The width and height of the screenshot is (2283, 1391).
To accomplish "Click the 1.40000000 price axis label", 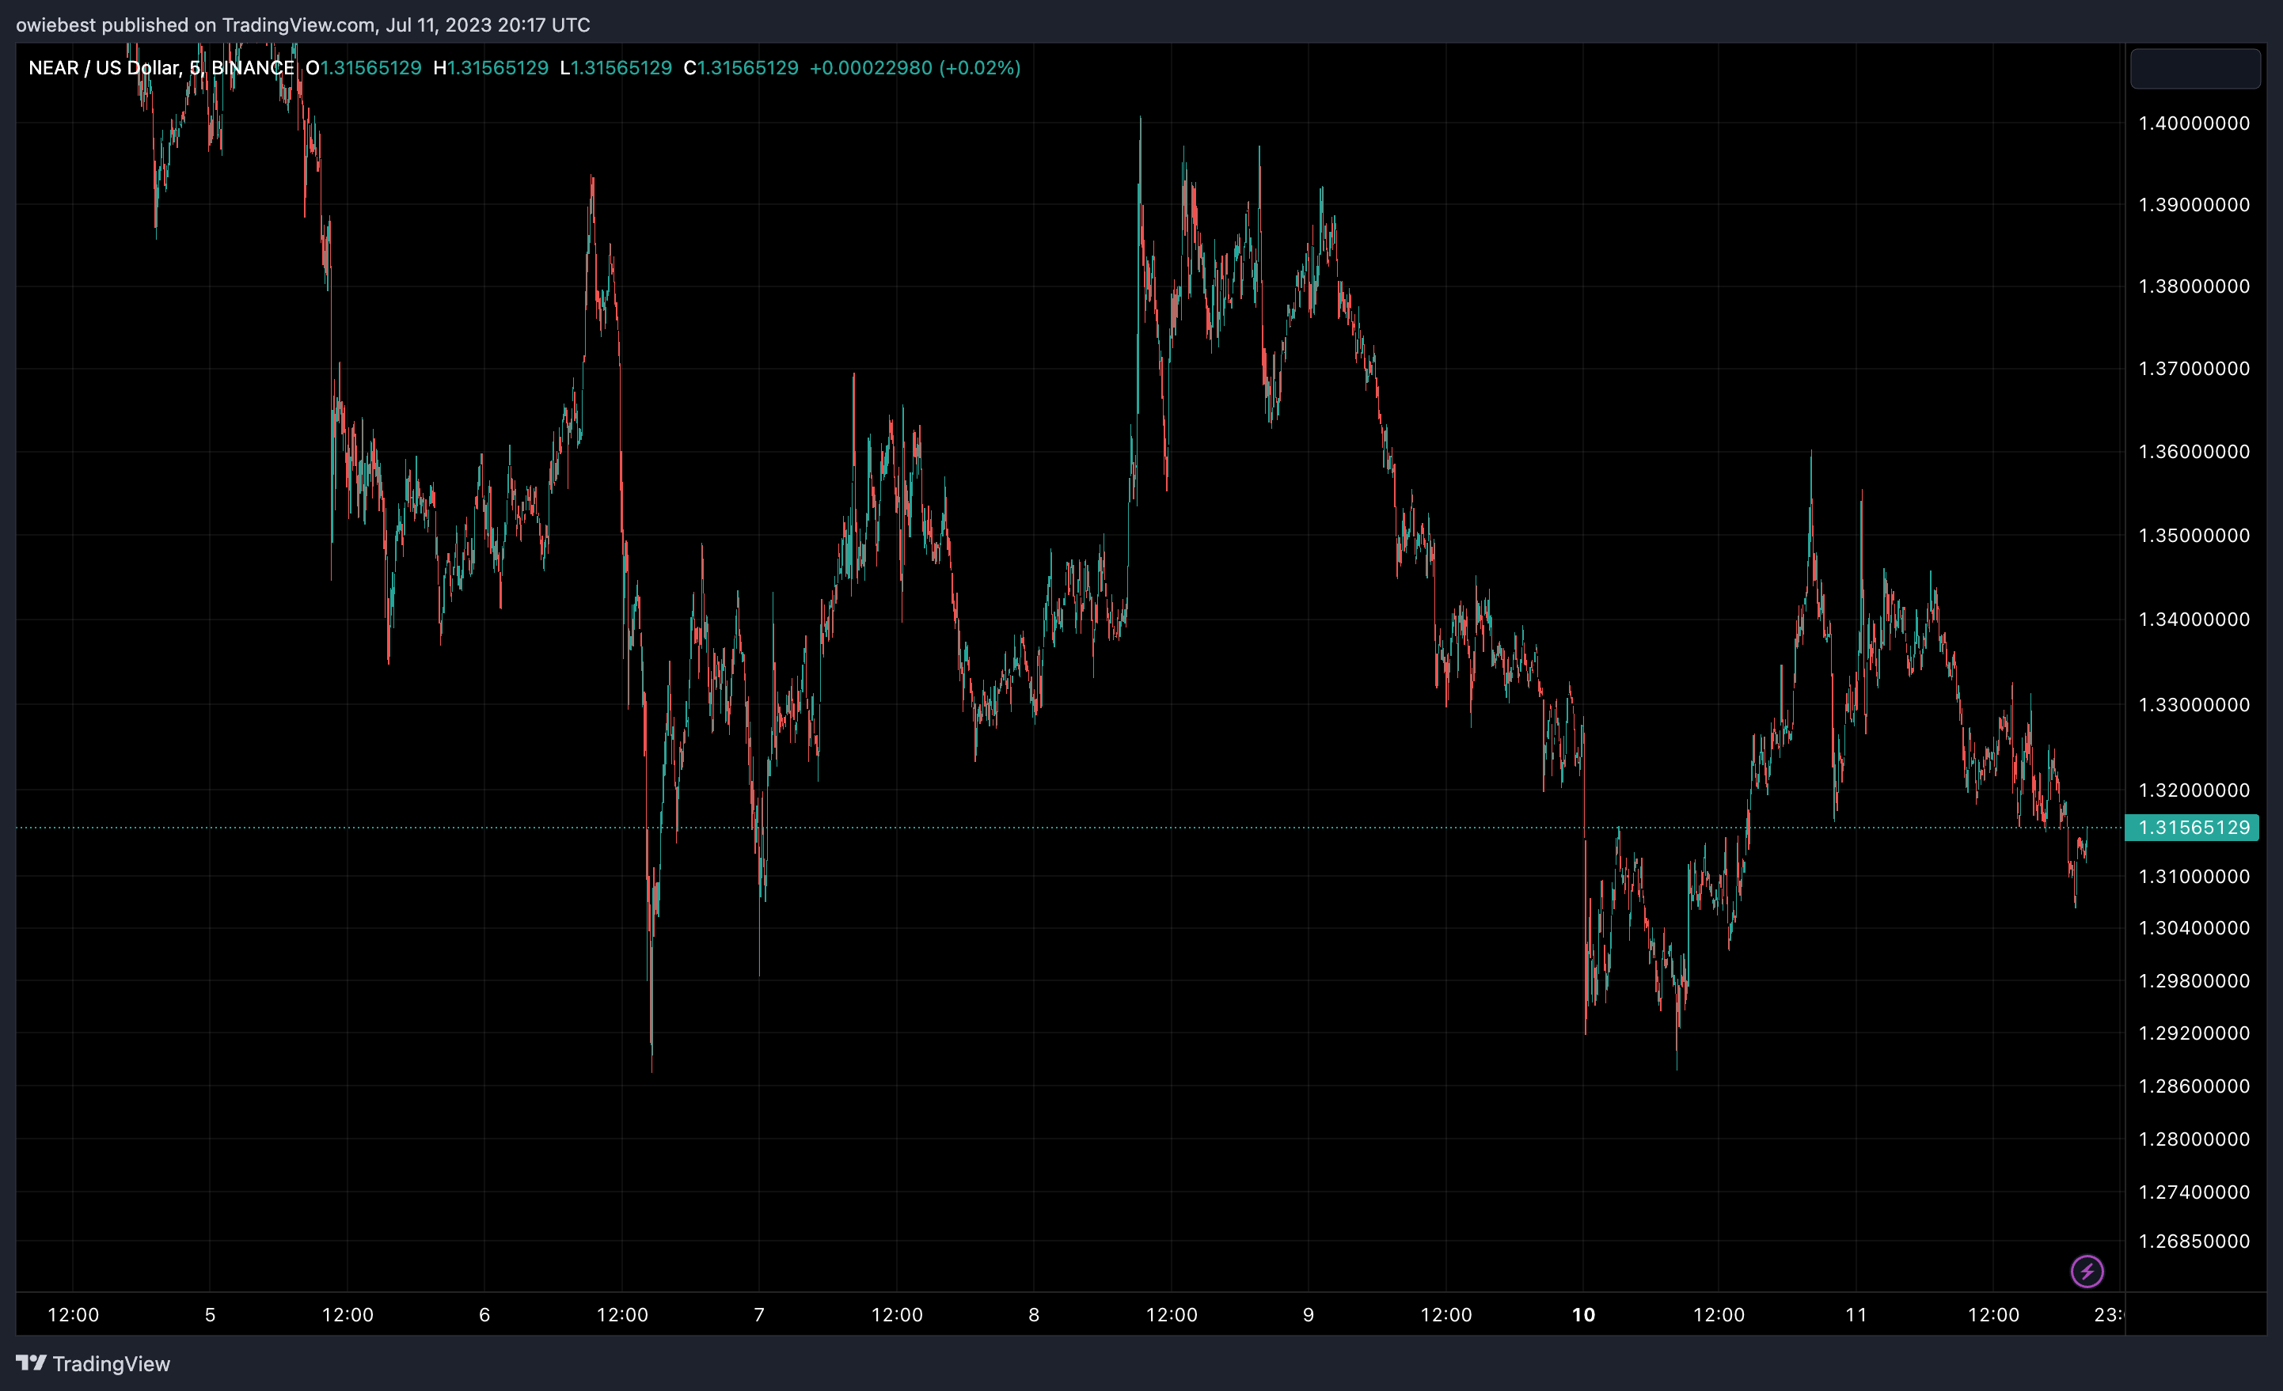I will (2193, 123).
